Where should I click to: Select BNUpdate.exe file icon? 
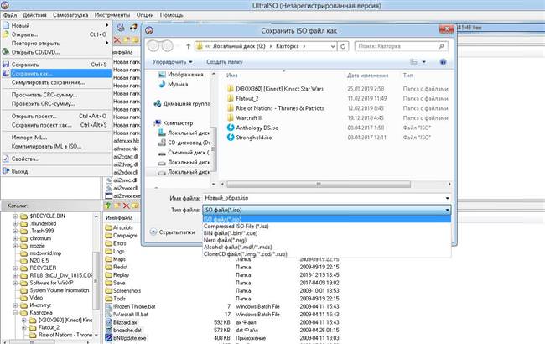(109, 338)
